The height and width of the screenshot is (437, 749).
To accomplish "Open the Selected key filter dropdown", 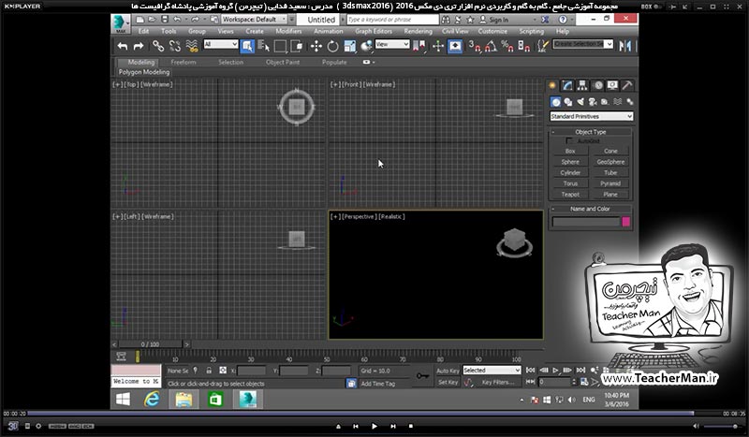I will 492,371.
